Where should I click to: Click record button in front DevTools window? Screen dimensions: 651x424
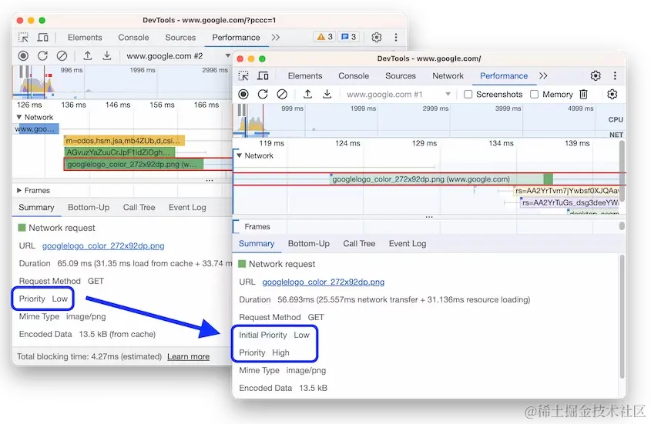[243, 94]
